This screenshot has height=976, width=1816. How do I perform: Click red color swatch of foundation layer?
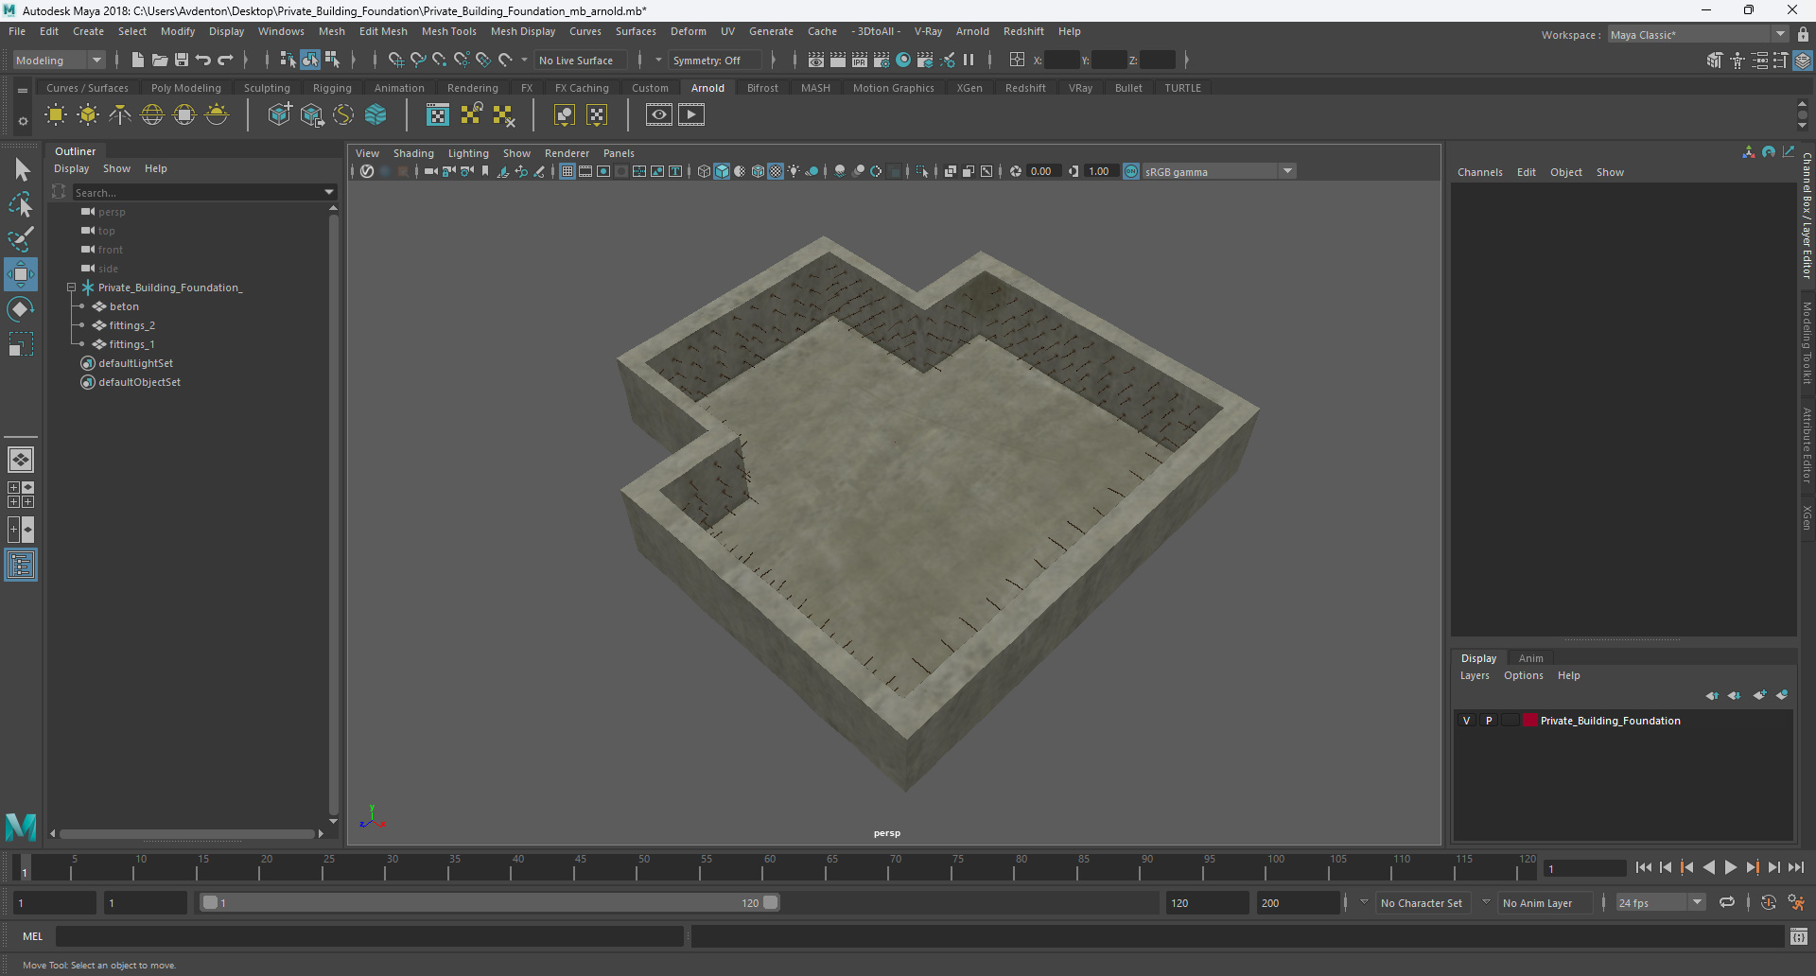[x=1529, y=721]
